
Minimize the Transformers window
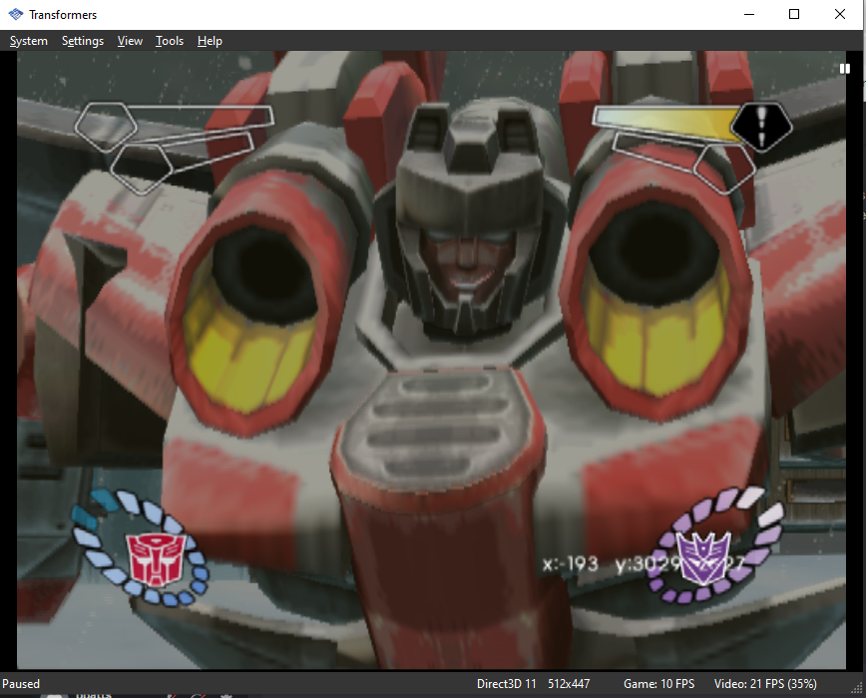click(x=749, y=14)
